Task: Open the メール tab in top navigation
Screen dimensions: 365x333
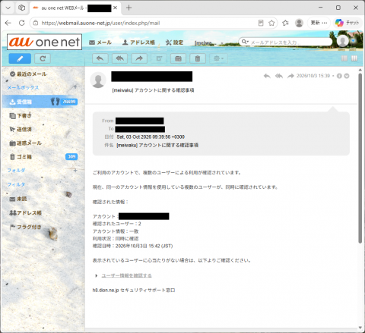Action: 100,42
